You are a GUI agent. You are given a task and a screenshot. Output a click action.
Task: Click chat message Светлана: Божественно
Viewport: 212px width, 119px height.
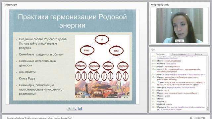(x=164, y=64)
